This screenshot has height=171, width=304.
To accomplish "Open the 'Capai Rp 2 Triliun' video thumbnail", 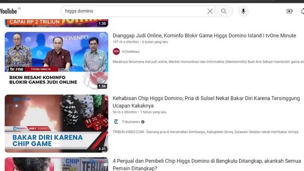I will tap(57, 23).
